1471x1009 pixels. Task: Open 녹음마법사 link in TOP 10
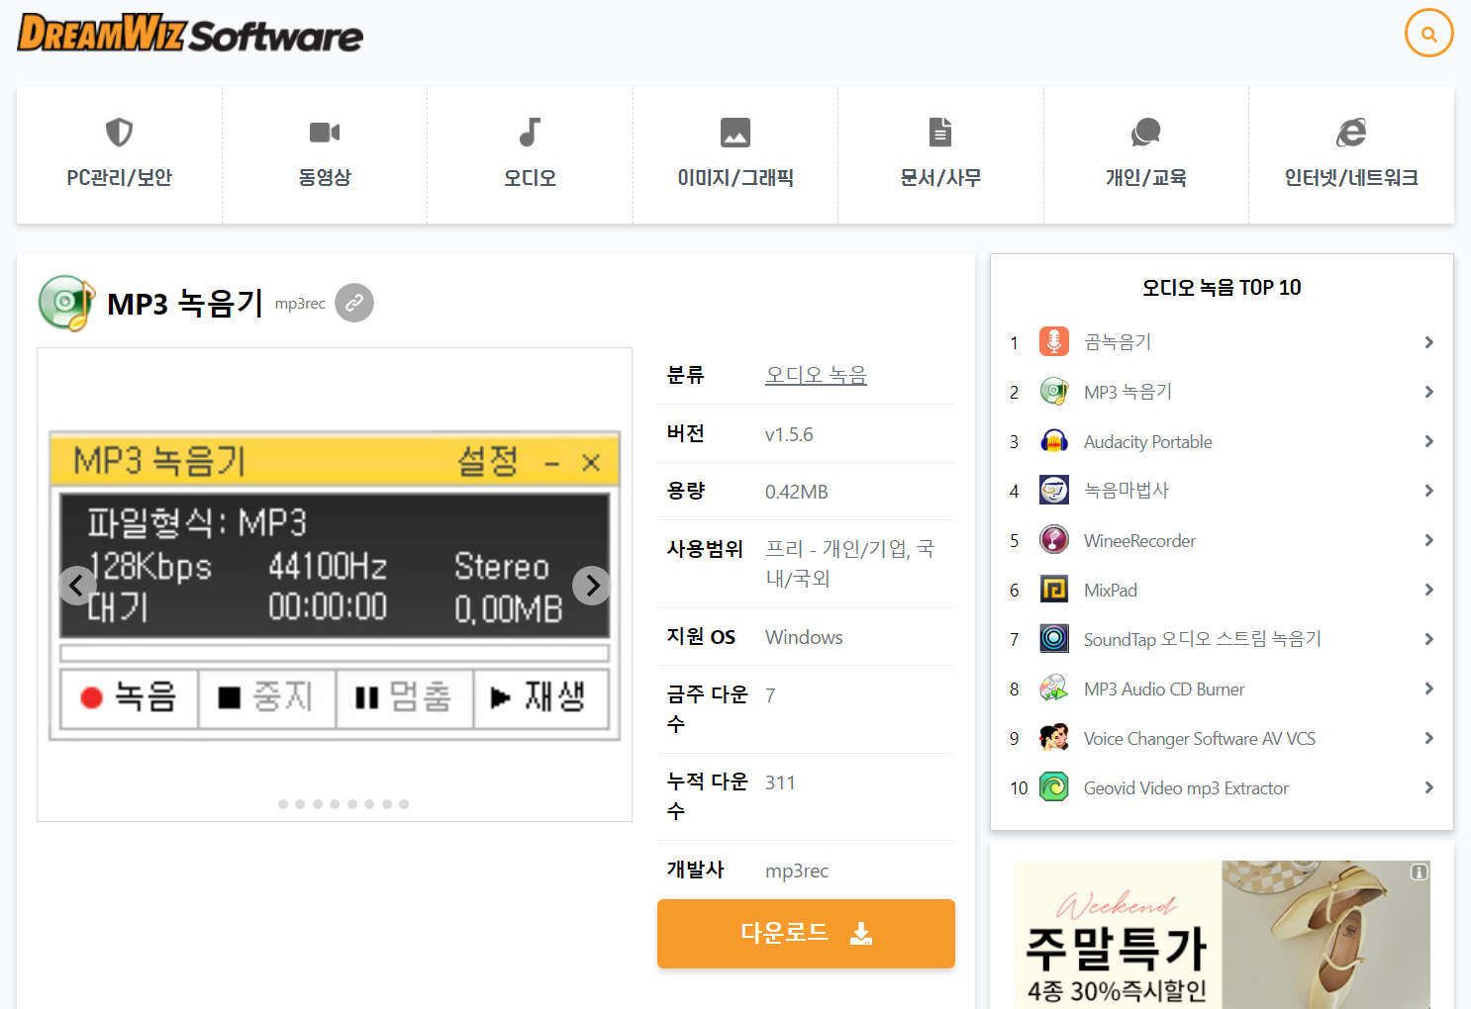coord(1127,491)
